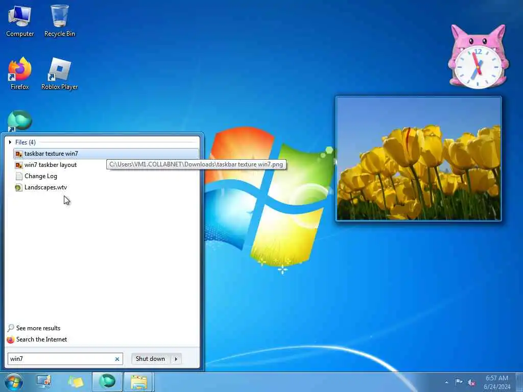This screenshot has width=523, height=392.
Task: Click the Landscapes.wtv video file icon
Action: (19, 187)
